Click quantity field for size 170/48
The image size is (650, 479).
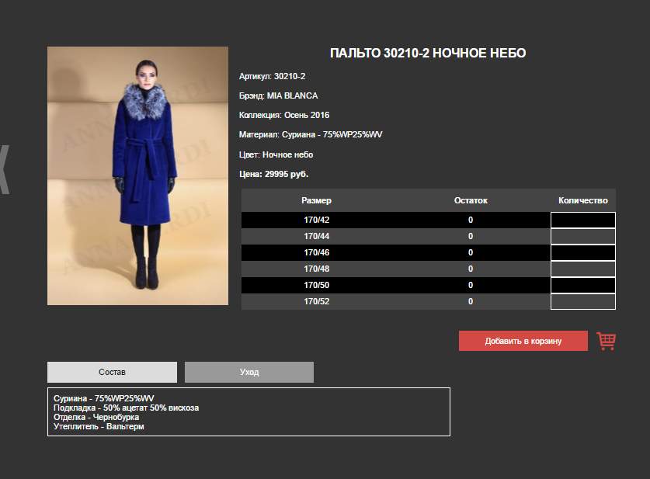583,269
